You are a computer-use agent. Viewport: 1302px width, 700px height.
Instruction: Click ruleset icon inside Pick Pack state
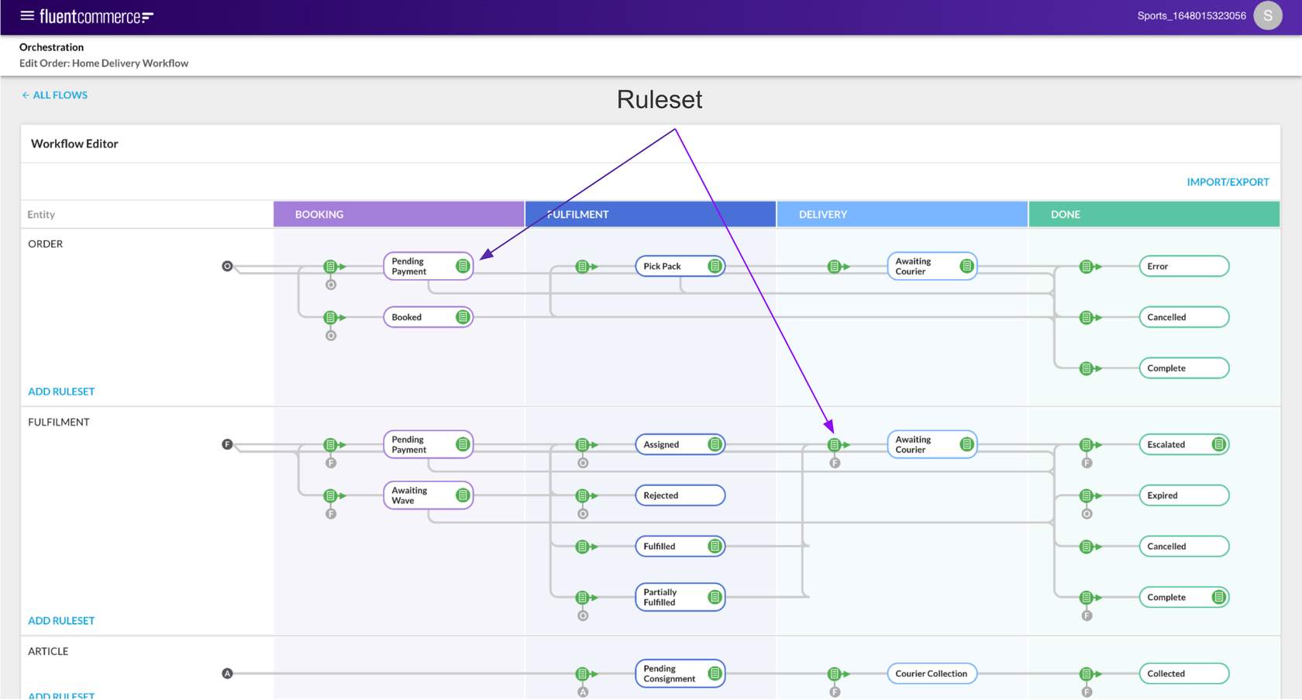click(715, 266)
